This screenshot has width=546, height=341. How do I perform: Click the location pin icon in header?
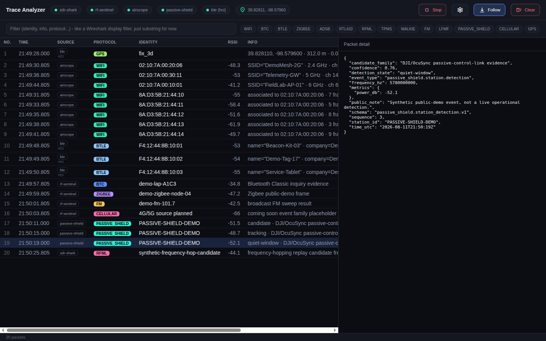click(243, 10)
